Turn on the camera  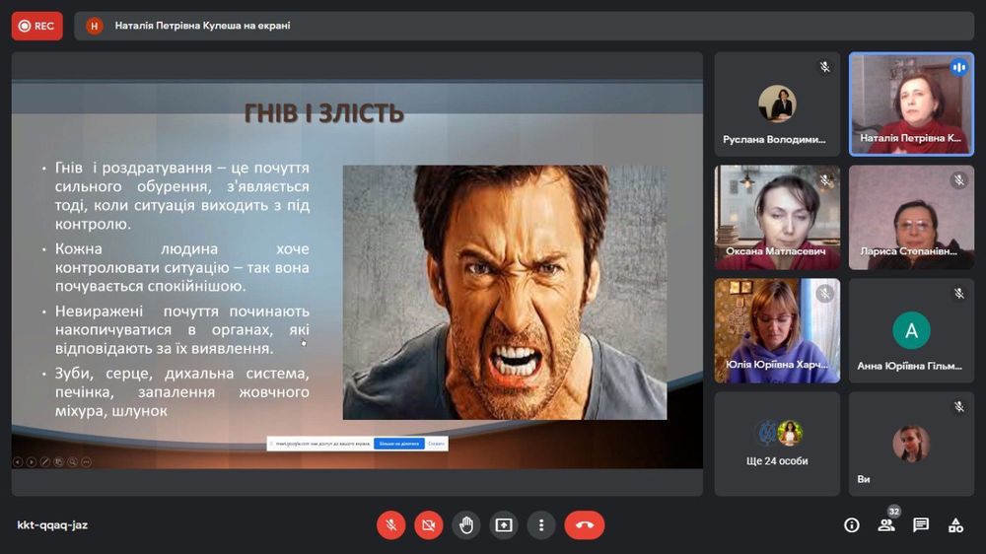coord(429,525)
